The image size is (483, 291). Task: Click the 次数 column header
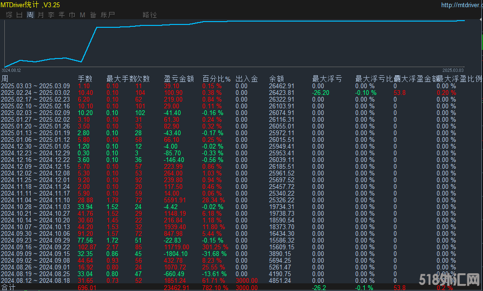[x=142, y=79]
